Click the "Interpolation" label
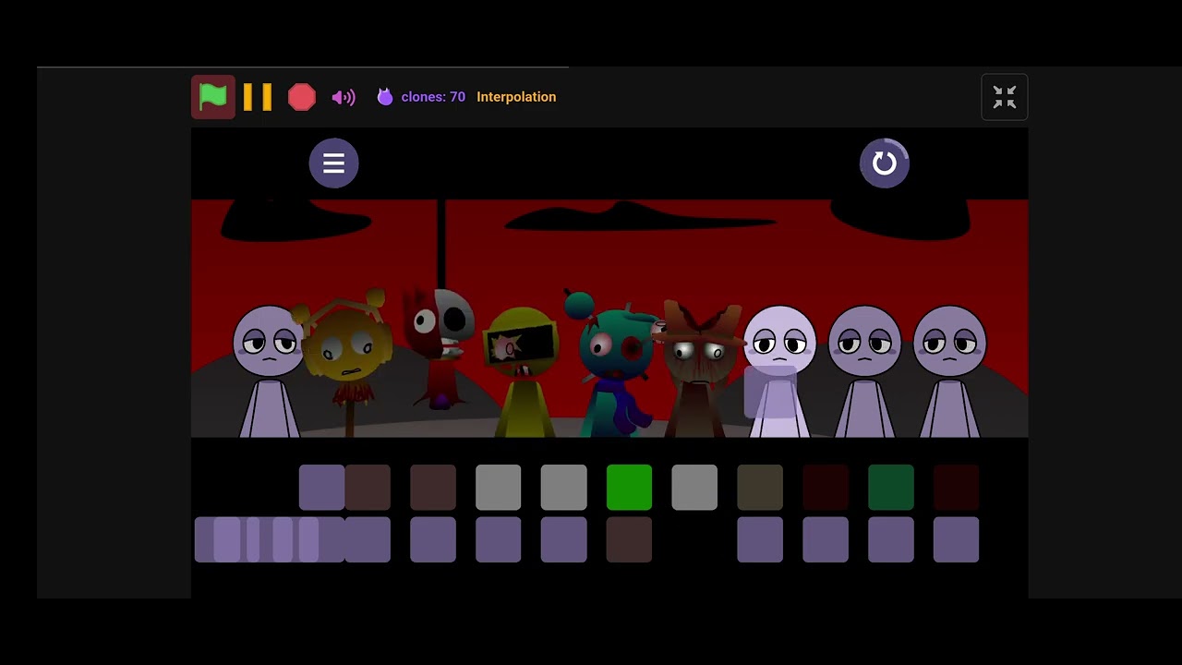The width and height of the screenshot is (1182, 665). (516, 97)
